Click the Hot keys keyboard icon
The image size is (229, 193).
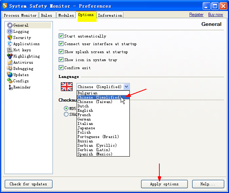pyautogui.click(x=10, y=50)
